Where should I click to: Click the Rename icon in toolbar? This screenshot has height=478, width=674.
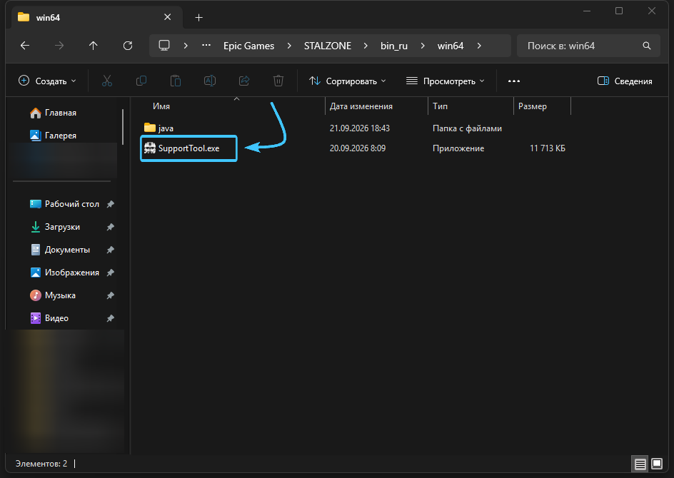pos(210,81)
